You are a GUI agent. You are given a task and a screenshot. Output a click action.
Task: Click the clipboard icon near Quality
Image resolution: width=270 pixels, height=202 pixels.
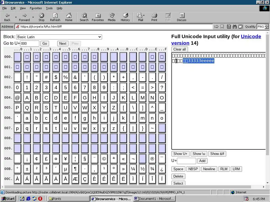pos(240,27)
